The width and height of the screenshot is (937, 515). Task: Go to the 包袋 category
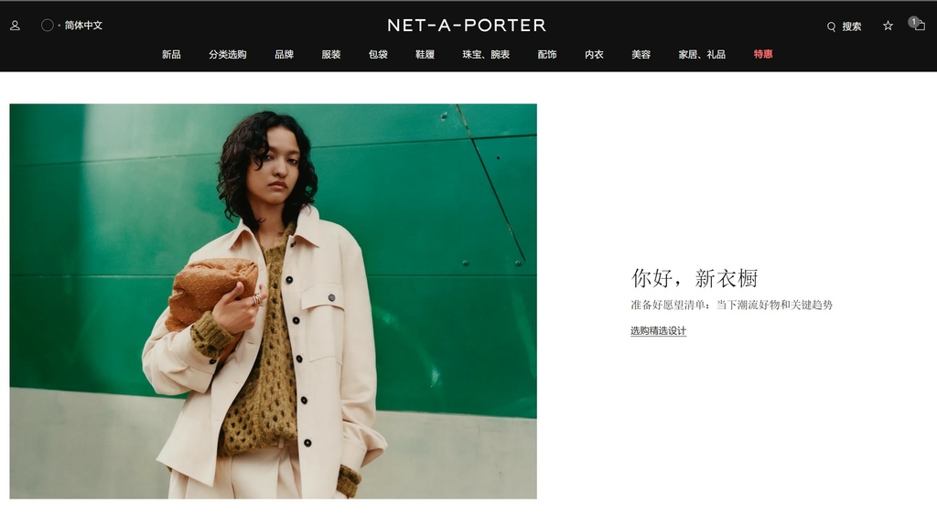[378, 54]
